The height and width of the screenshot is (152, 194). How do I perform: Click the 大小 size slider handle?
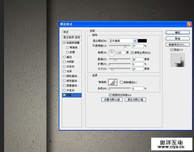coord(112,69)
